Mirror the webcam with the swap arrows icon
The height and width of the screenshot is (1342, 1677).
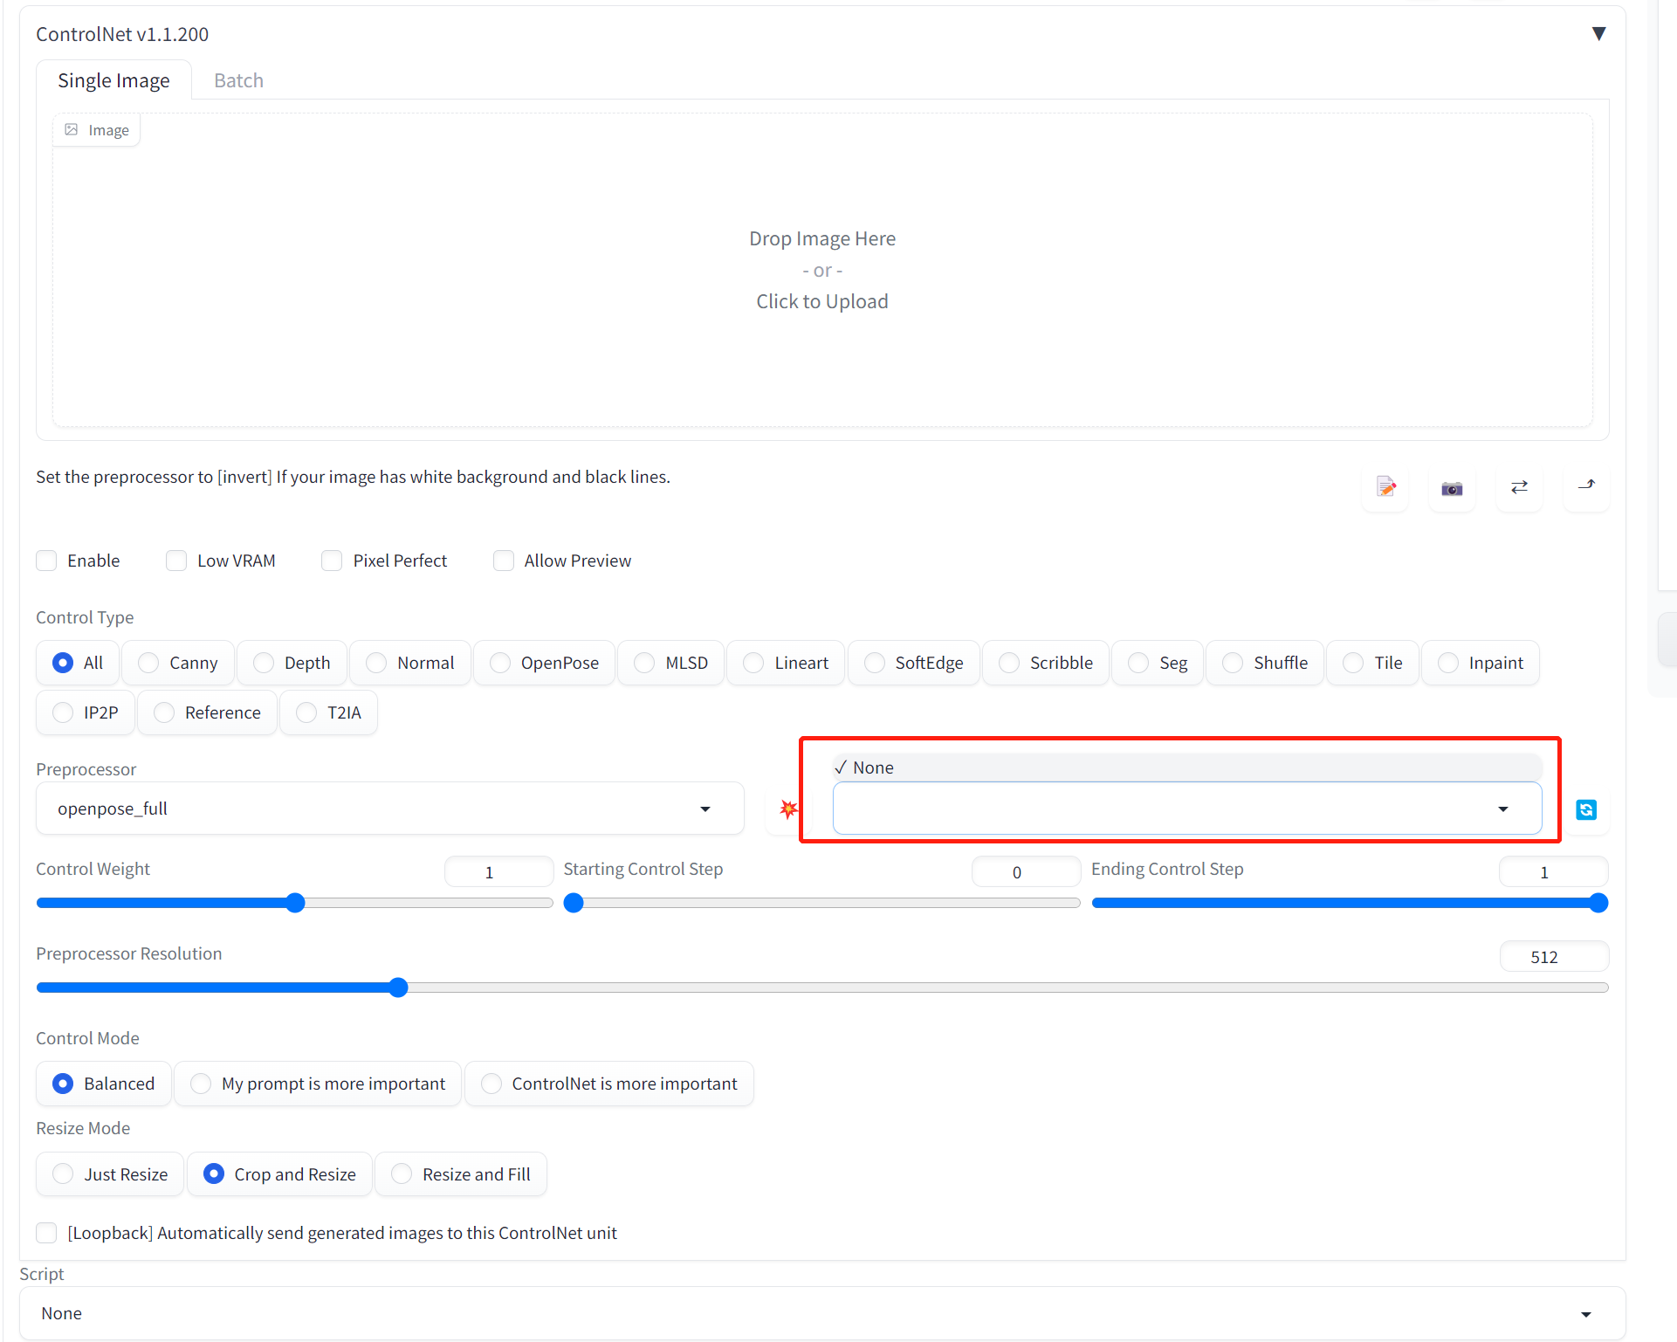[1519, 488]
